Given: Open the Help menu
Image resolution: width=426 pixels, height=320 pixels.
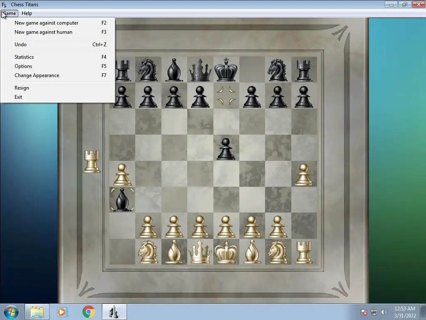Looking at the screenshot, I should click(x=27, y=13).
